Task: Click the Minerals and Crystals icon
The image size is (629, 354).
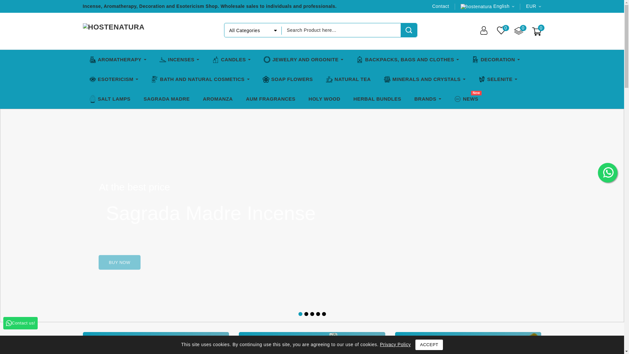Action: [387, 79]
